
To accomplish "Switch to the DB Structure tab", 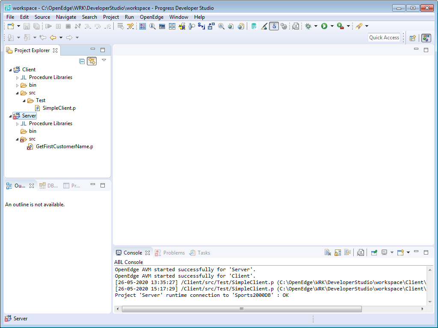I will (x=49, y=186).
